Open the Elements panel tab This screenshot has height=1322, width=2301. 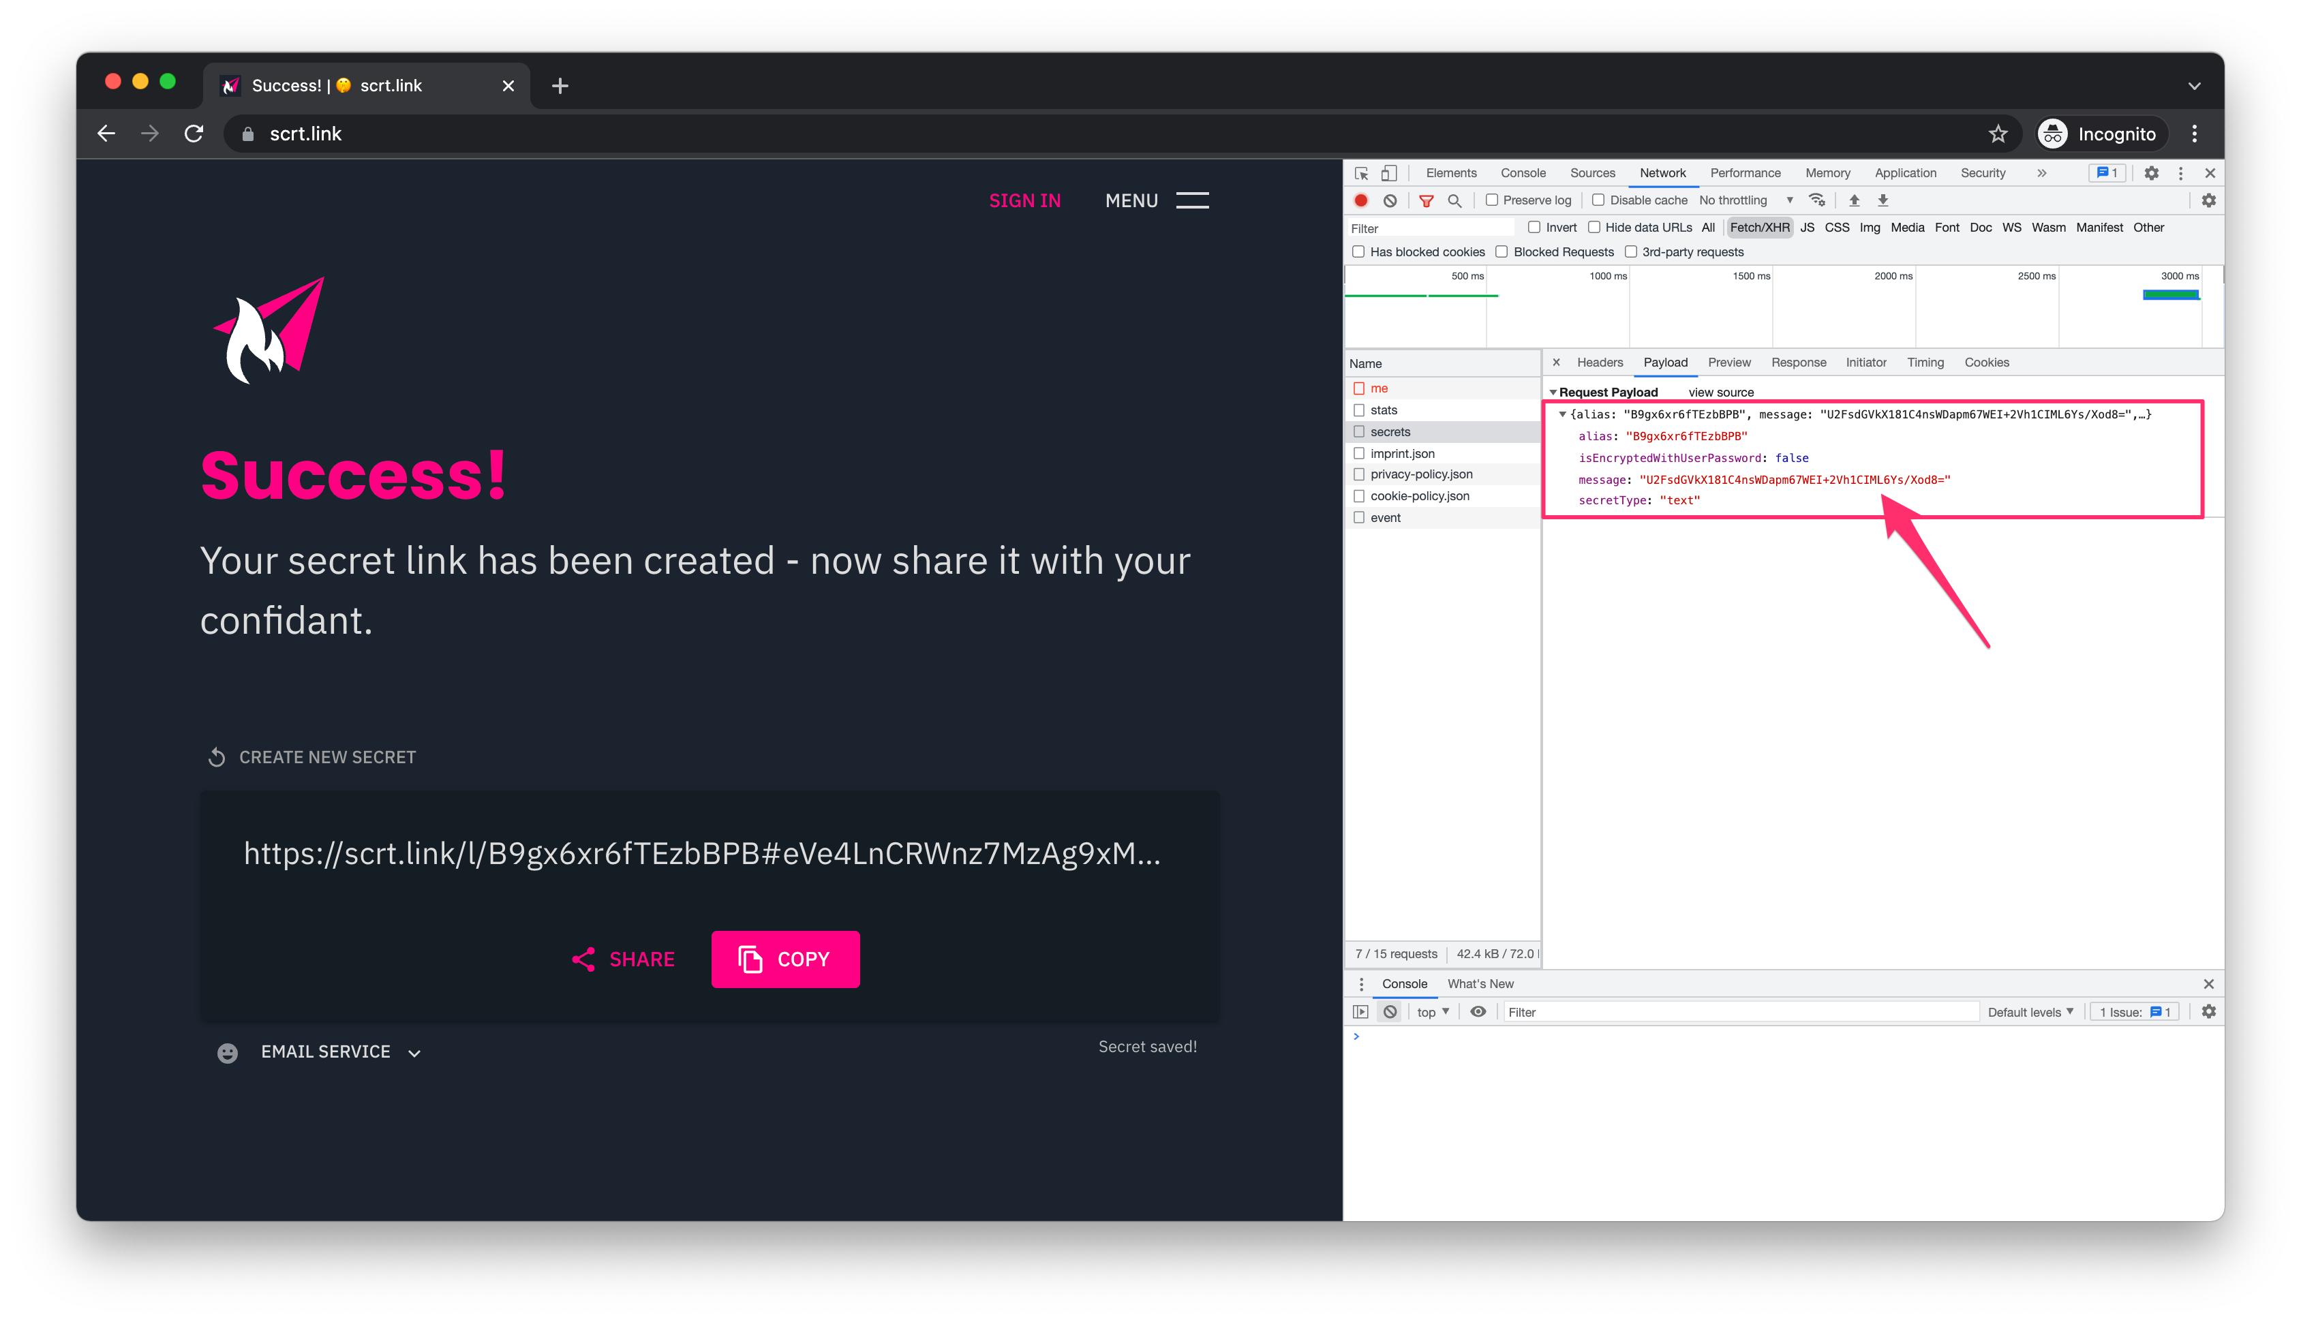coord(1450,172)
